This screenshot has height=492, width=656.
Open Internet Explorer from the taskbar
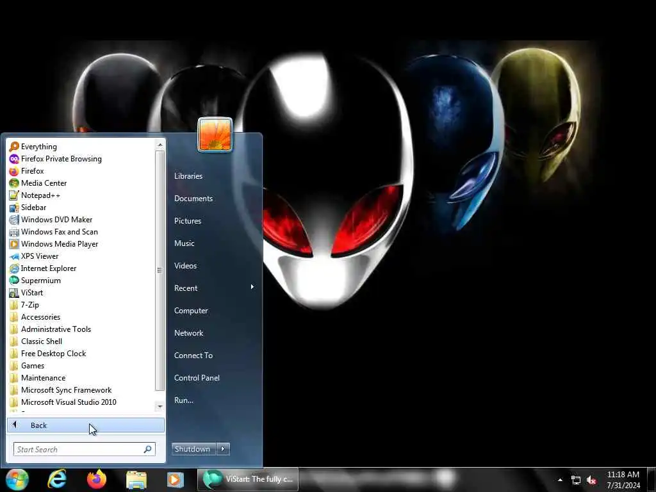pyautogui.click(x=57, y=479)
